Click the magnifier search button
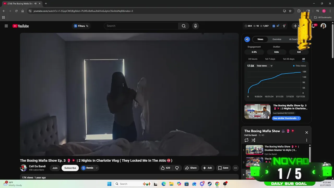Screen dimensions: 334x188 click(184, 26)
